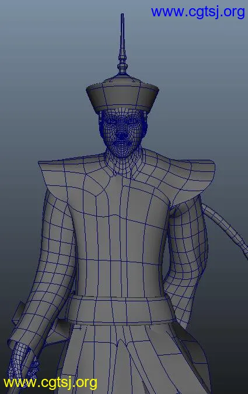Screen dimensions: 248x394
Task: Click the nose on the character's face
Action: [122, 134]
